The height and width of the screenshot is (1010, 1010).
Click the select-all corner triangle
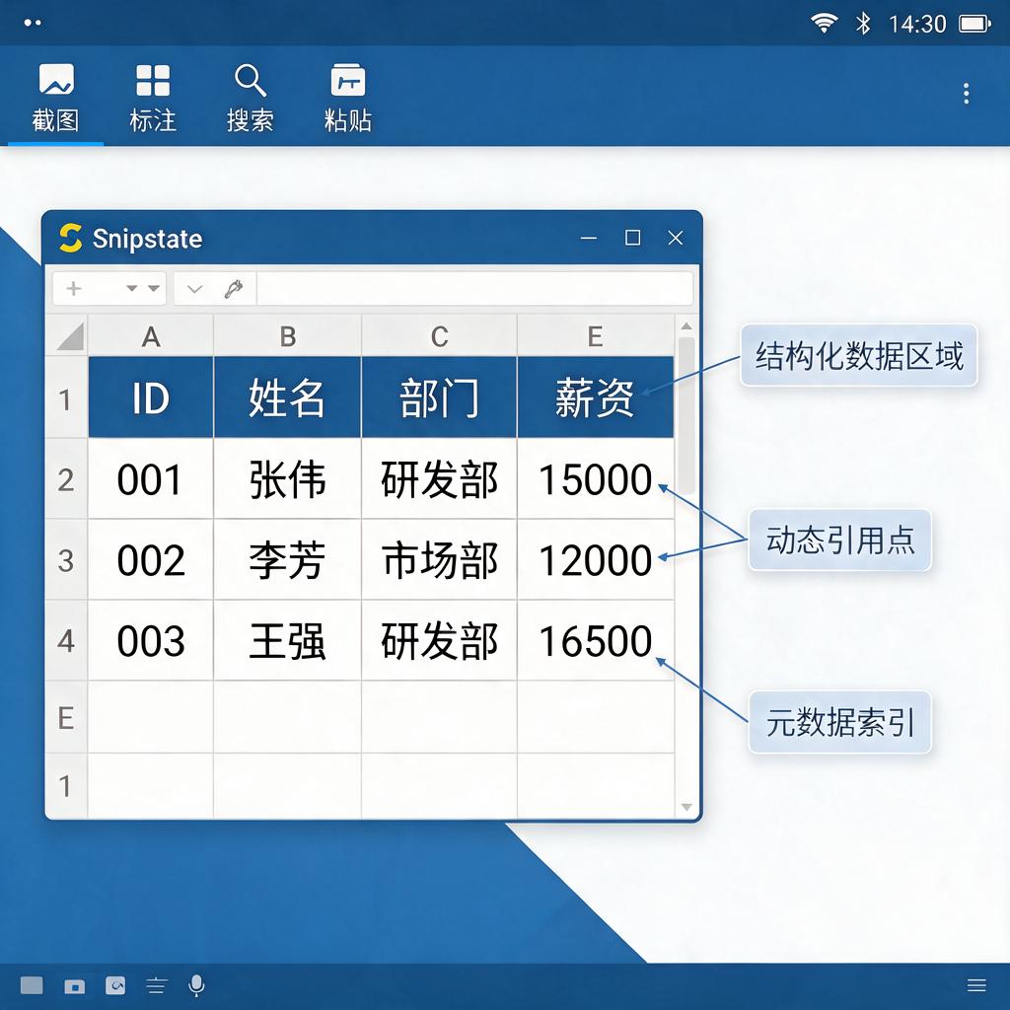[x=70, y=336]
